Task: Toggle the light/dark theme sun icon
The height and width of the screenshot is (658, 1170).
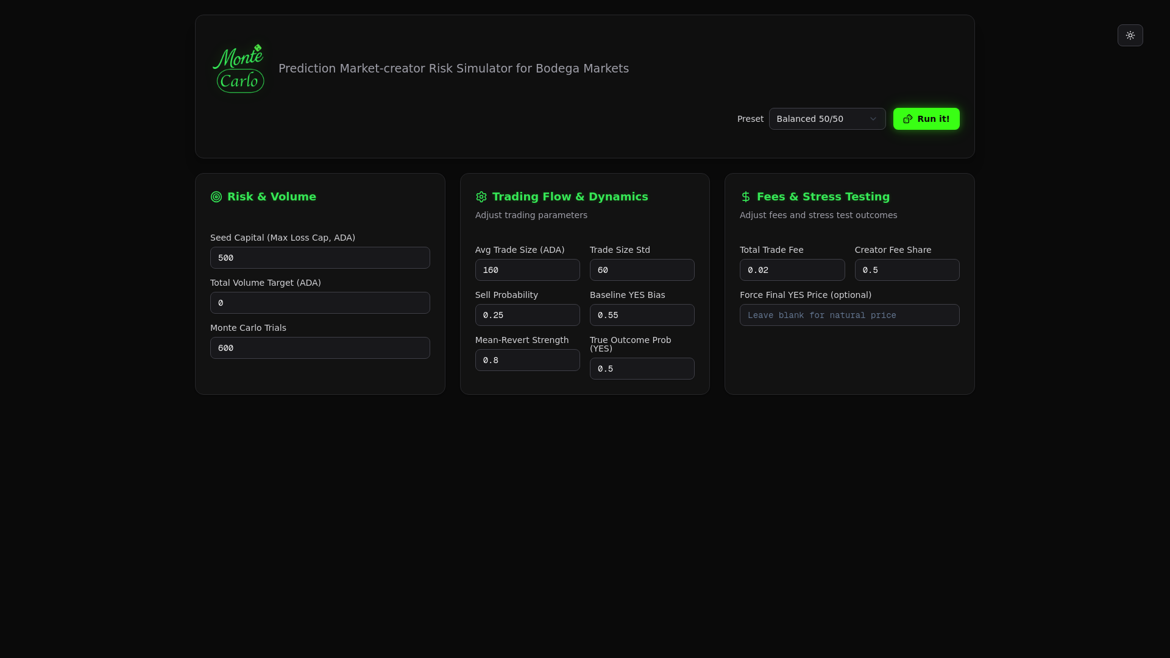Action: [x=1130, y=35]
